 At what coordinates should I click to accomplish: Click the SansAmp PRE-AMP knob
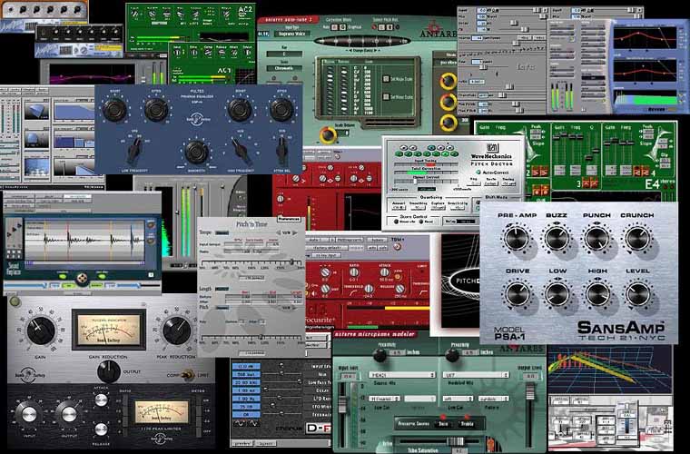[x=517, y=239]
